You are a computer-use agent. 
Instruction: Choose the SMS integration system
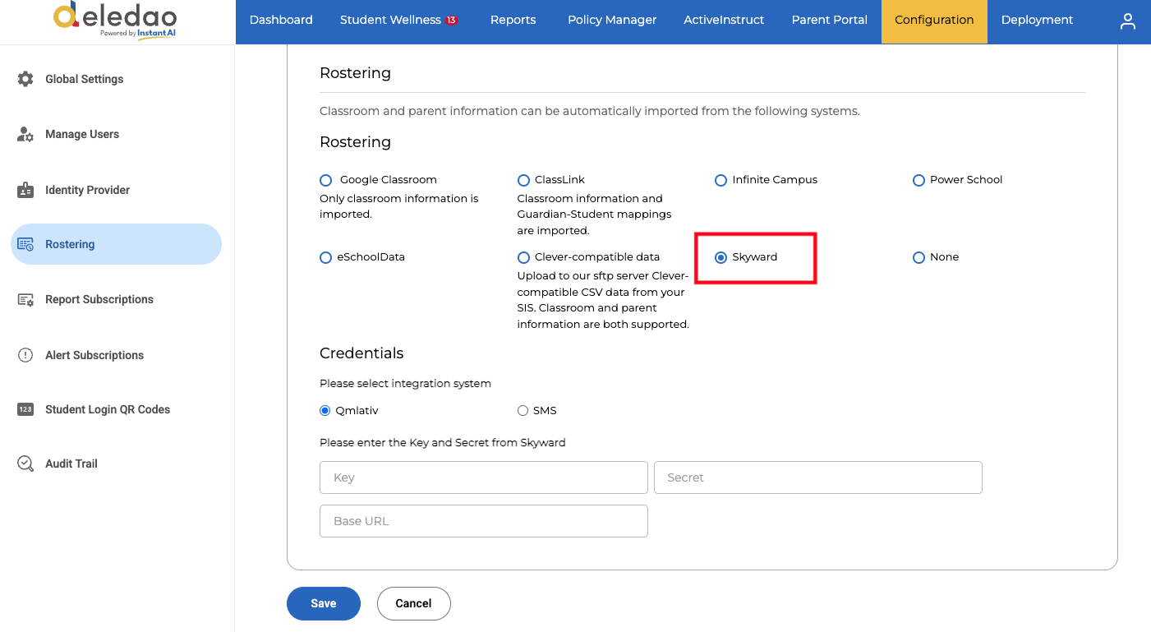(x=523, y=410)
